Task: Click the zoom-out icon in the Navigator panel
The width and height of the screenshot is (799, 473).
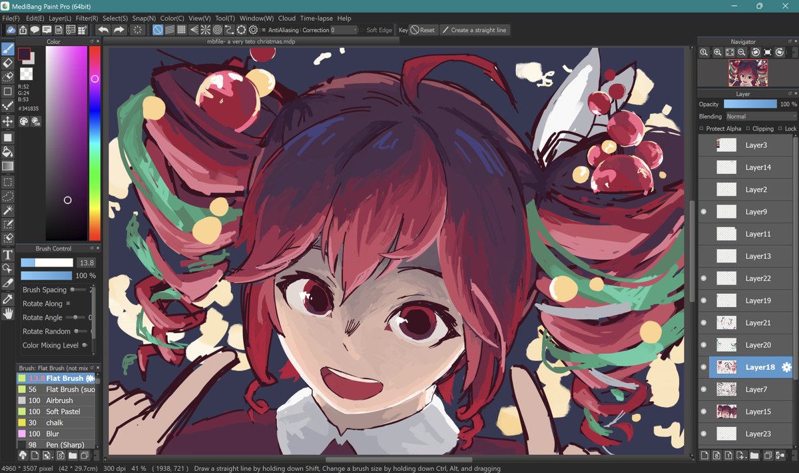Action: (741, 52)
